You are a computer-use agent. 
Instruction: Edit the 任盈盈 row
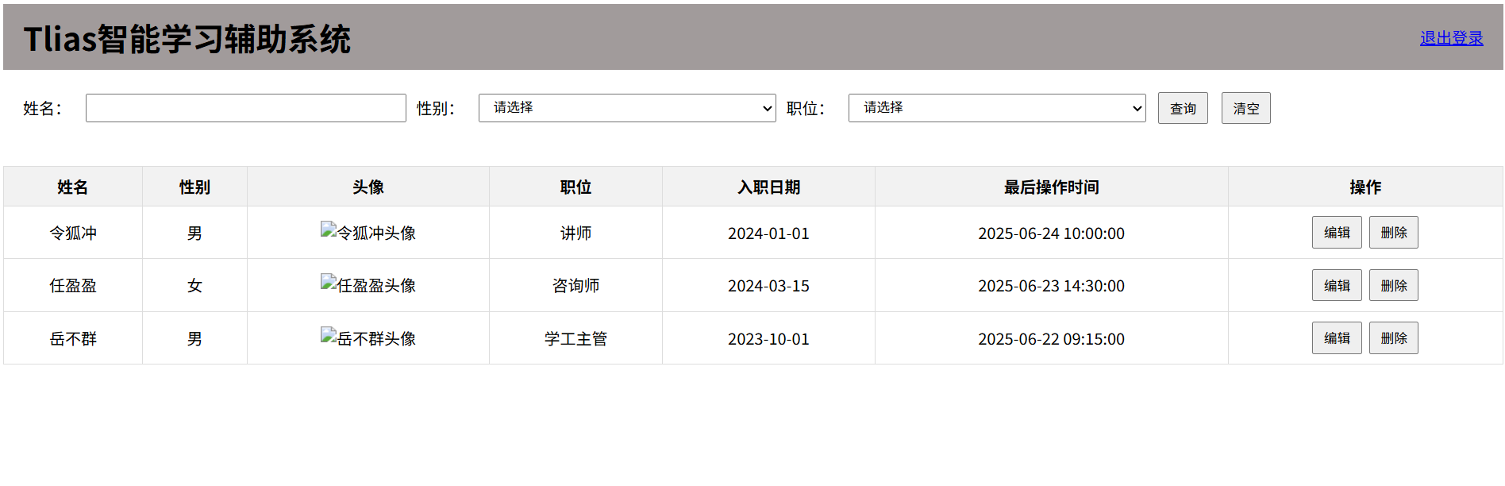(x=1337, y=285)
